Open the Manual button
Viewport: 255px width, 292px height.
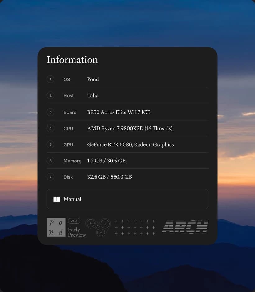point(127,199)
